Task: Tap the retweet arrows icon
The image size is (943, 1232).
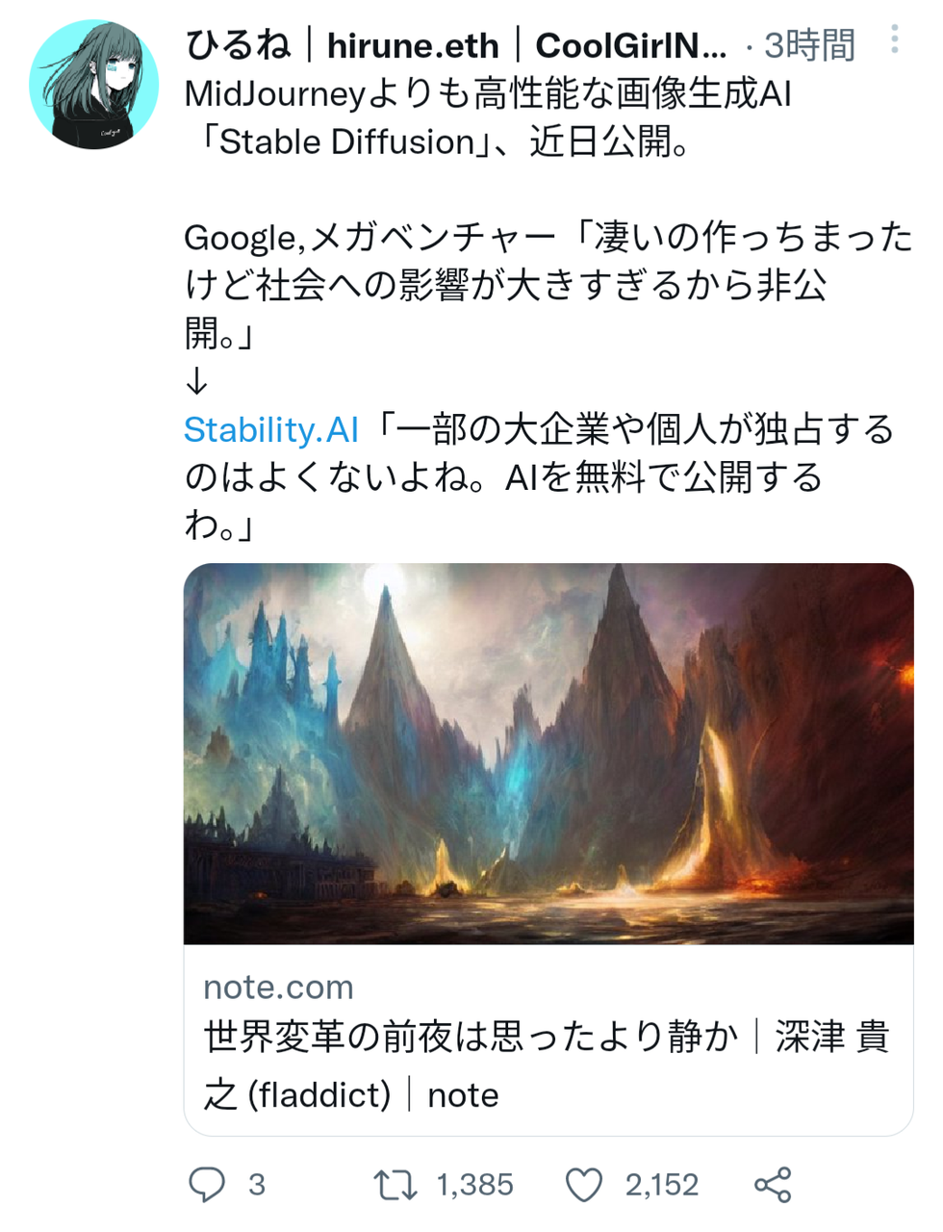Action: pos(395,1185)
